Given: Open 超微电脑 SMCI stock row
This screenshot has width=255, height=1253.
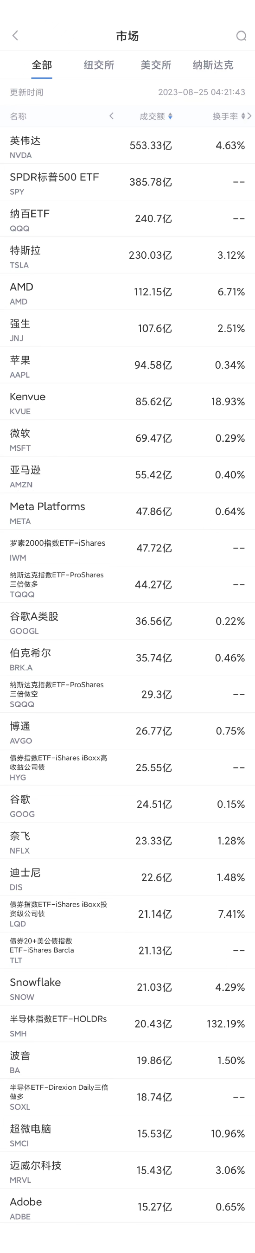Looking at the screenshot, I should 127,1134.
